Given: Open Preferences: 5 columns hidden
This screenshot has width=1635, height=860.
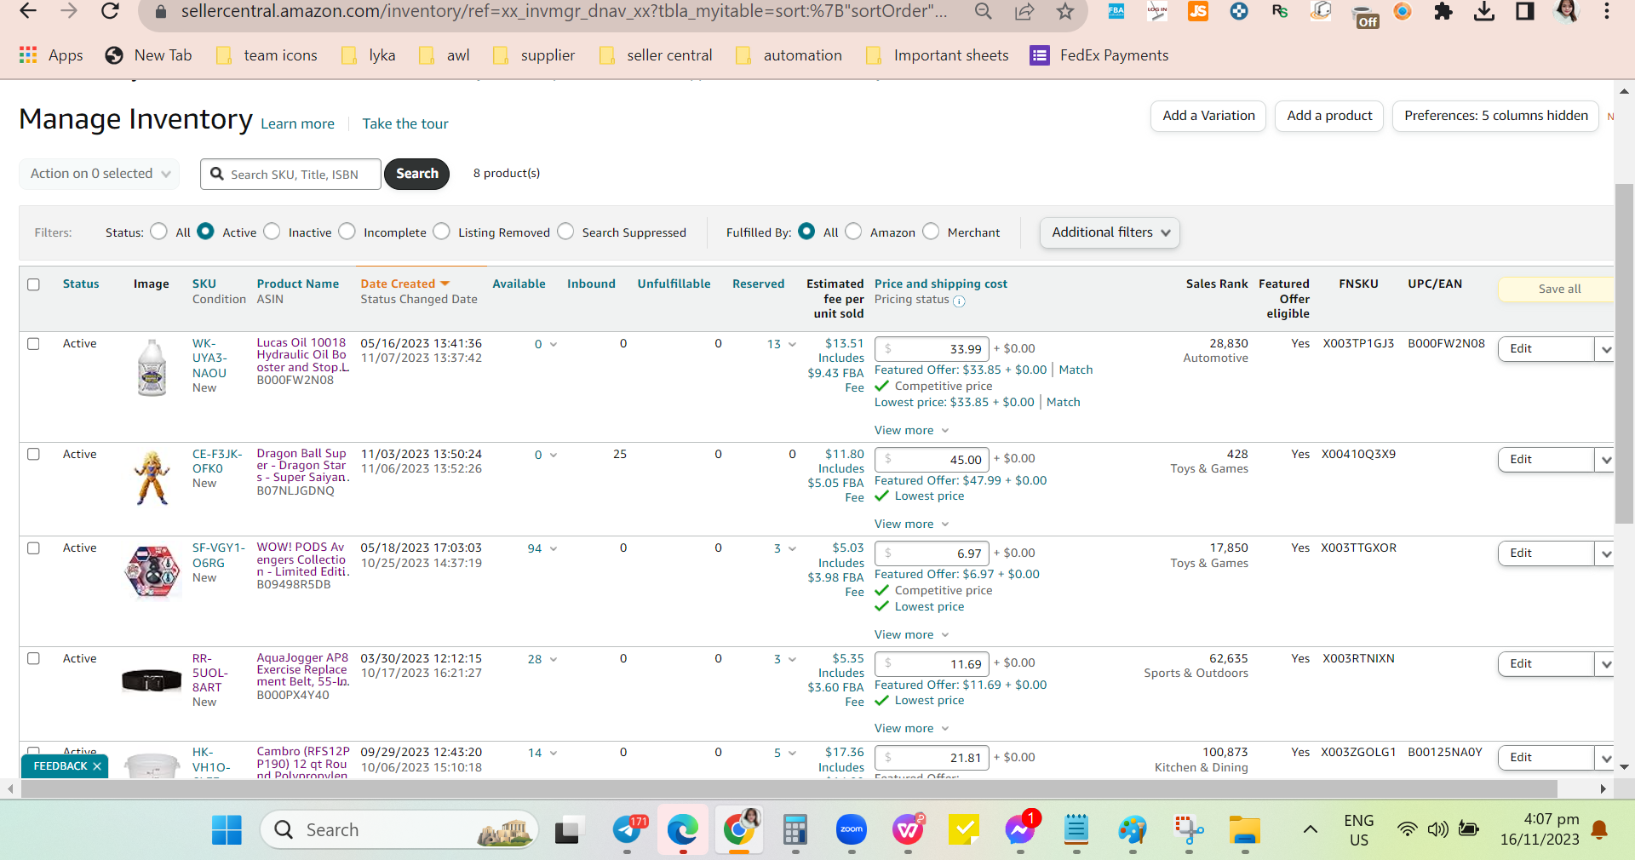Looking at the screenshot, I should 1496,116.
